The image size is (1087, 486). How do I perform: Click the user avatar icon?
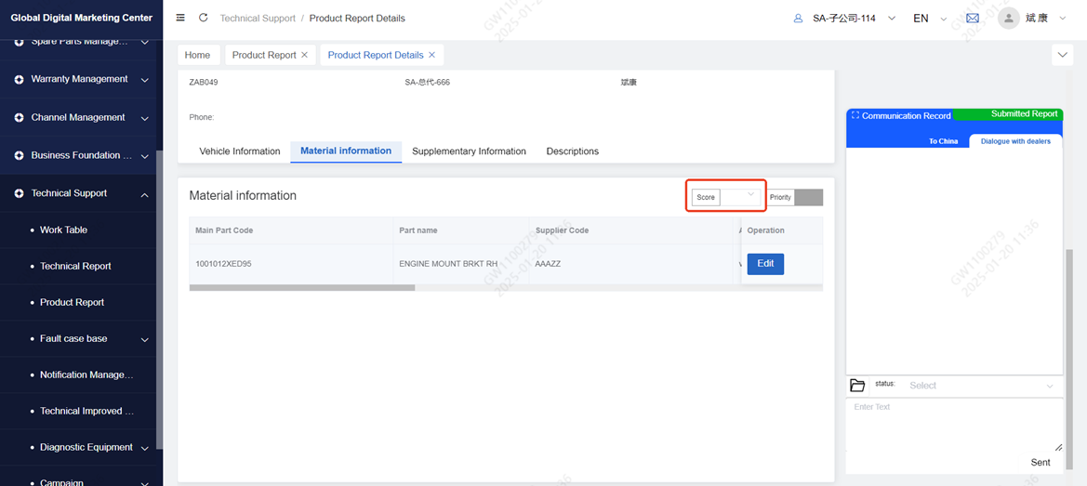click(1009, 18)
